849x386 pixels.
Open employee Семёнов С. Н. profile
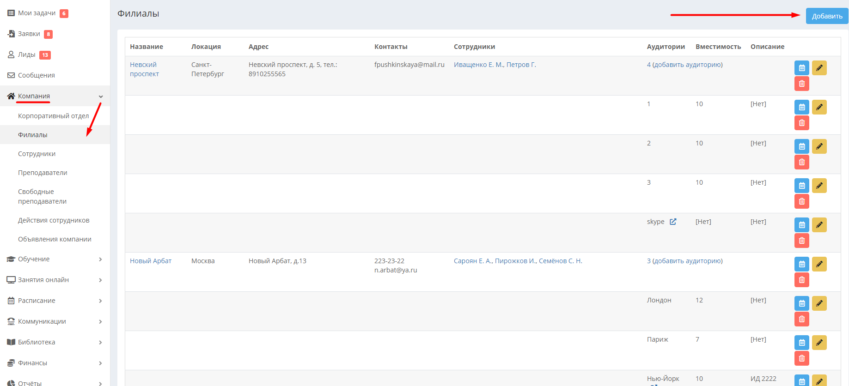pos(561,261)
